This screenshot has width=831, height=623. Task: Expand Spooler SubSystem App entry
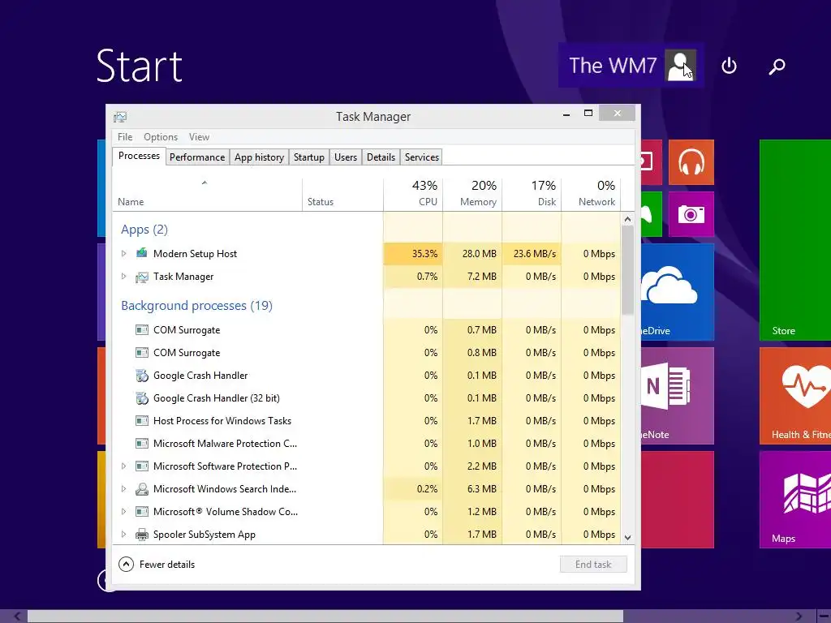[123, 534]
